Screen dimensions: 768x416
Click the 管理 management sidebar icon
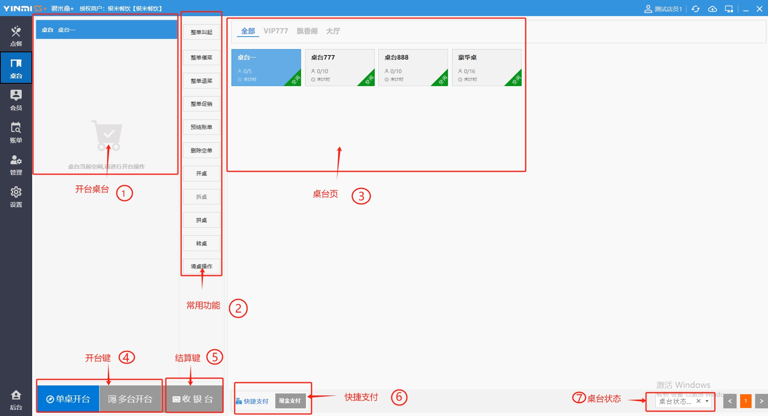[x=16, y=165]
